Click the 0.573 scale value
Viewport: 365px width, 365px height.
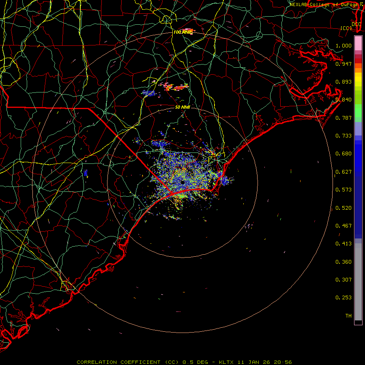coord(344,190)
